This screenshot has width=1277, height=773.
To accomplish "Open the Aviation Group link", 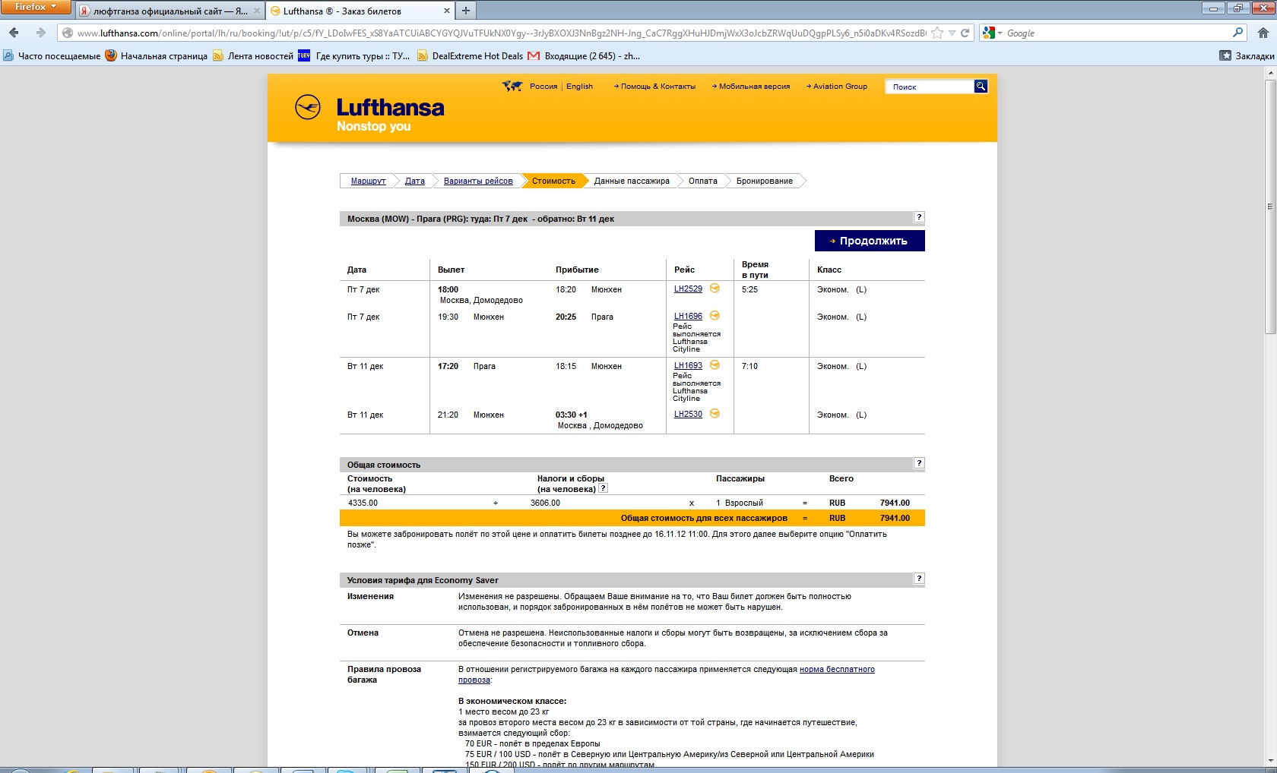I will click(x=837, y=87).
